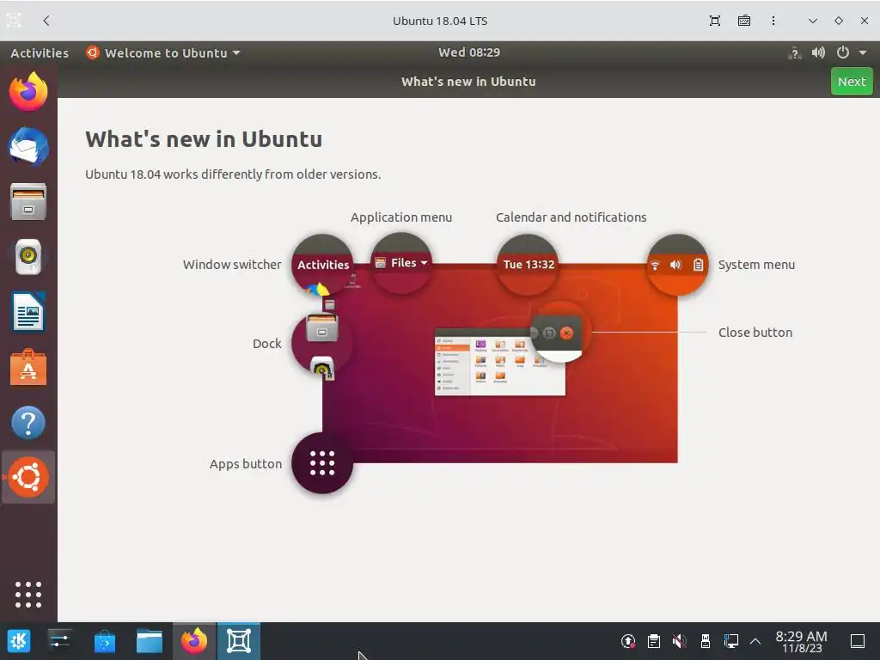Image resolution: width=880 pixels, height=660 pixels.
Task: Open LibreOffice Writer from the dock
Action: click(x=28, y=311)
